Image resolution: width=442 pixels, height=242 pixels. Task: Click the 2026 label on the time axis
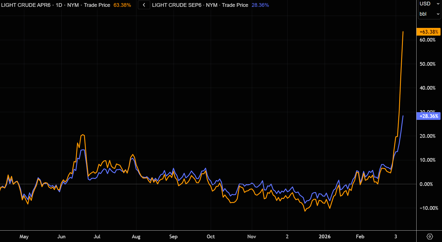point(325,237)
